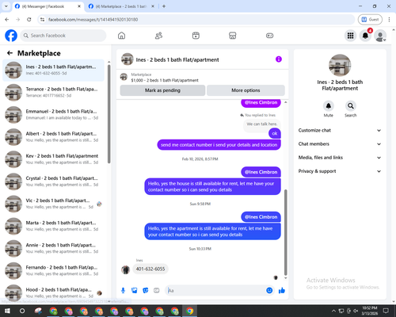This screenshot has height=317, width=396.
Task: Click the browser address bar URL
Action: [93, 20]
